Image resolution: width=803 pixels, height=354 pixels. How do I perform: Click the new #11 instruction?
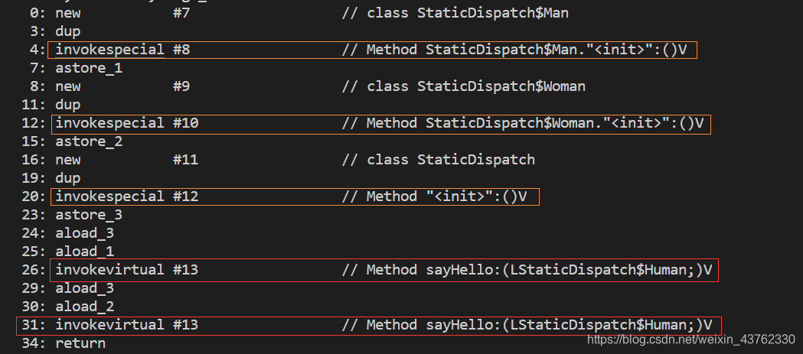(126, 160)
